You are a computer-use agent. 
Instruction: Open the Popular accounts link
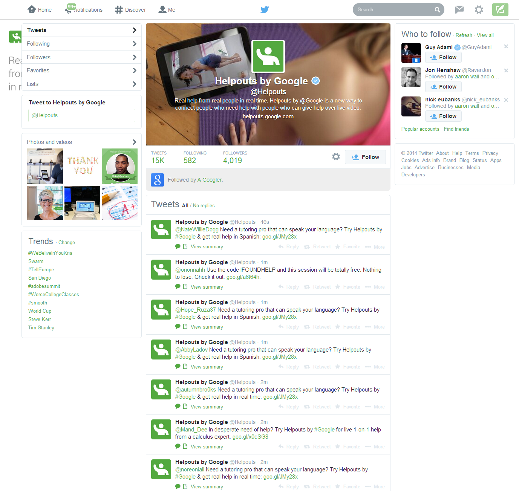coord(420,129)
